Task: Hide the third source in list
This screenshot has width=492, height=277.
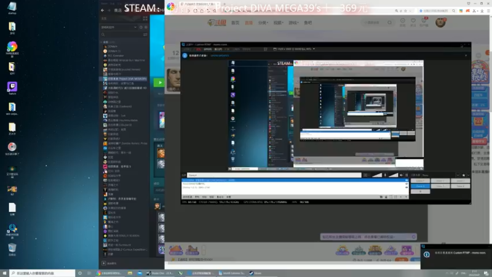Action: click(x=407, y=188)
